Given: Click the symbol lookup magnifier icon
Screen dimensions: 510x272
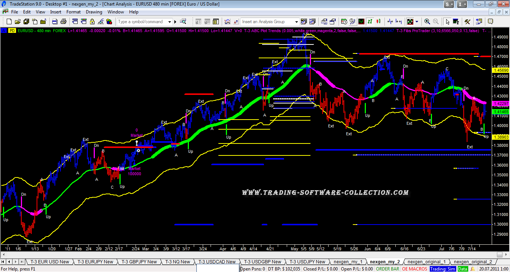Looking at the screenshot, I should (x=183, y=22).
